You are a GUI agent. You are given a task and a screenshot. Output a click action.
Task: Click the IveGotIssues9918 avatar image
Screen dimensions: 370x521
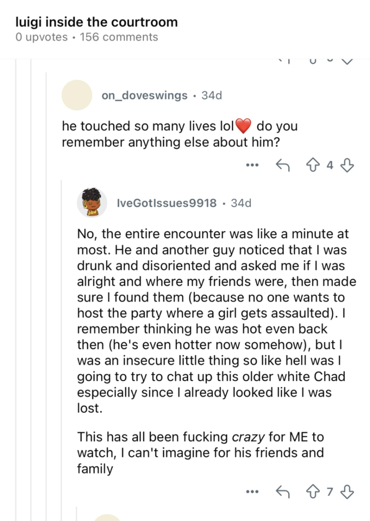point(92,203)
